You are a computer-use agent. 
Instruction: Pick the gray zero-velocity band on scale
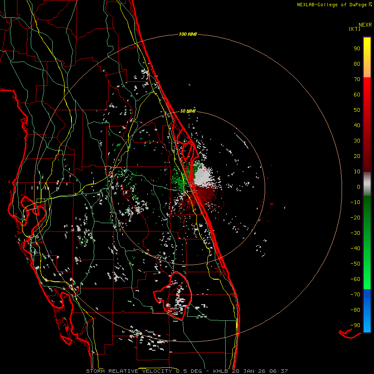click(367, 184)
